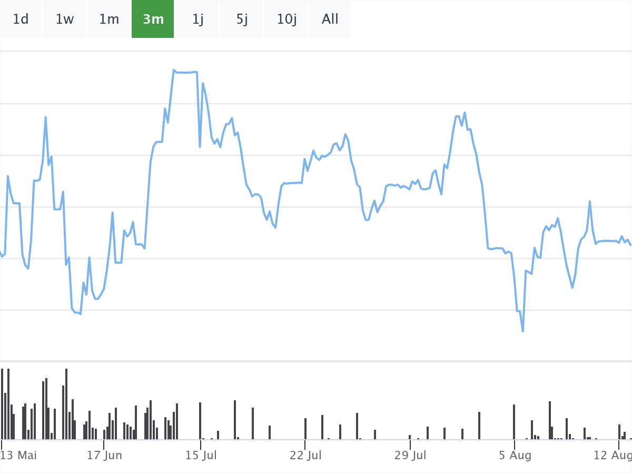Click the 12 Aug x-axis date label

tap(612, 455)
